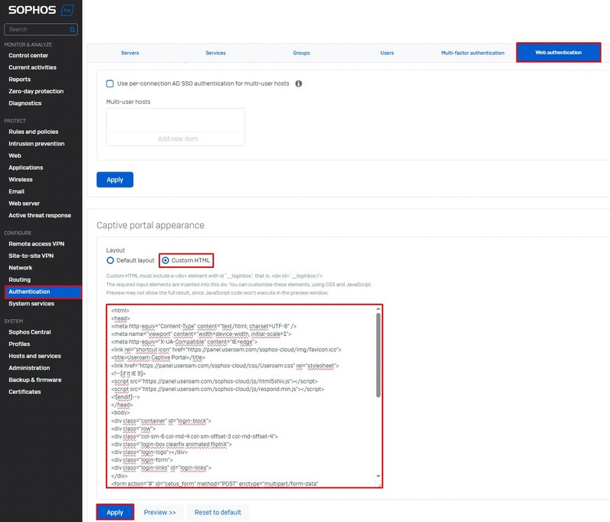Open the Web menu item
Viewport: 610px width, 522px height.
pyautogui.click(x=15, y=155)
